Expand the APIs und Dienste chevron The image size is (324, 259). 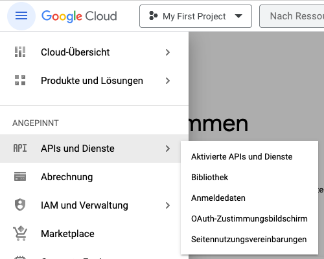pyautogui.click(x=168, y=149)
